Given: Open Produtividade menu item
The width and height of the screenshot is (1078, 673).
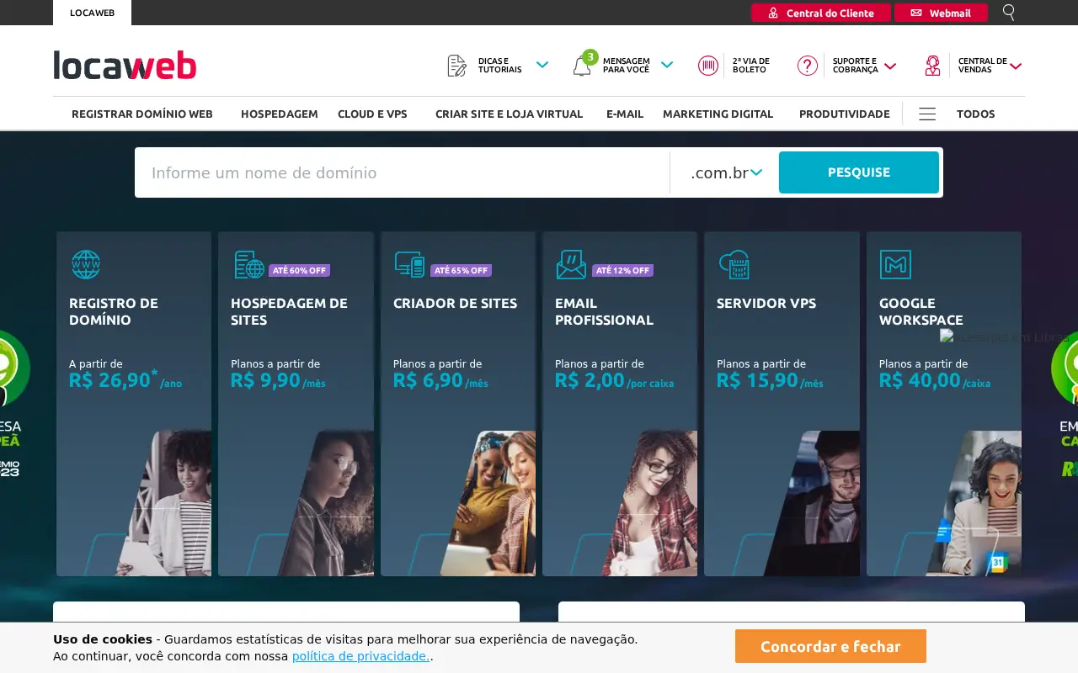Looking at the screenshot, I should (845, 114).
